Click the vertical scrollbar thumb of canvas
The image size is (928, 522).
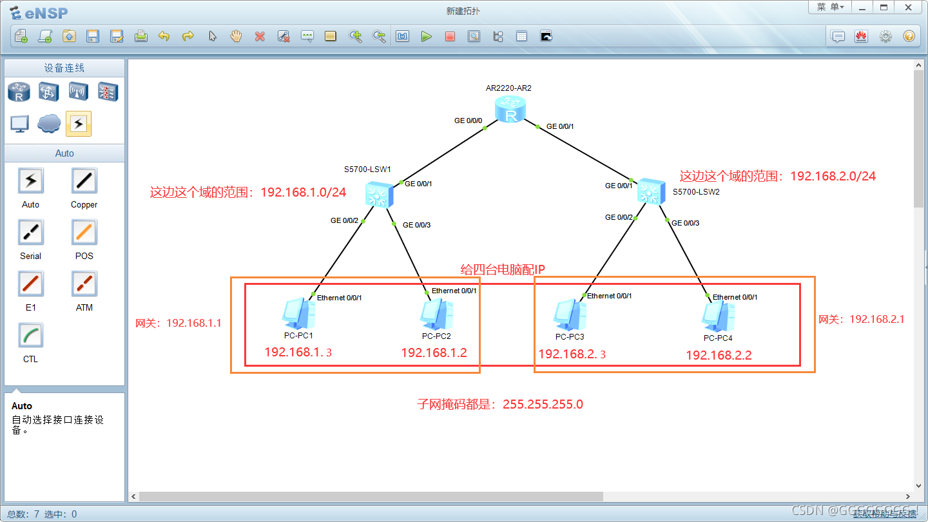coord(919,139)
